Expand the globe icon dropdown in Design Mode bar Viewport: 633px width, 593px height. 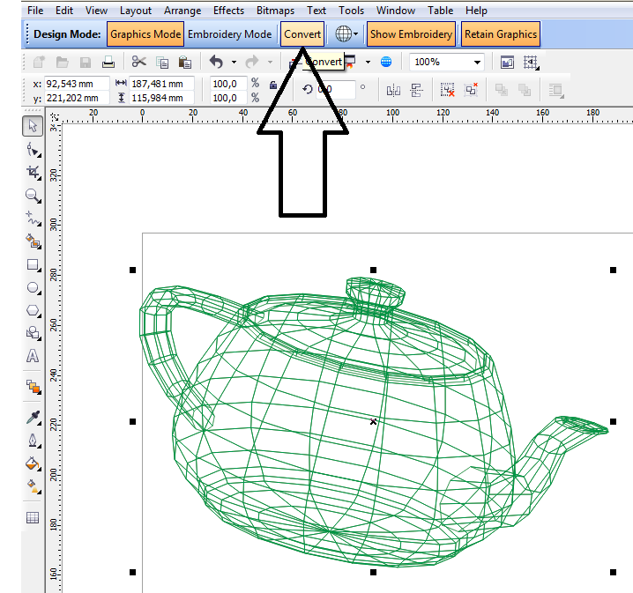[356, 34]
